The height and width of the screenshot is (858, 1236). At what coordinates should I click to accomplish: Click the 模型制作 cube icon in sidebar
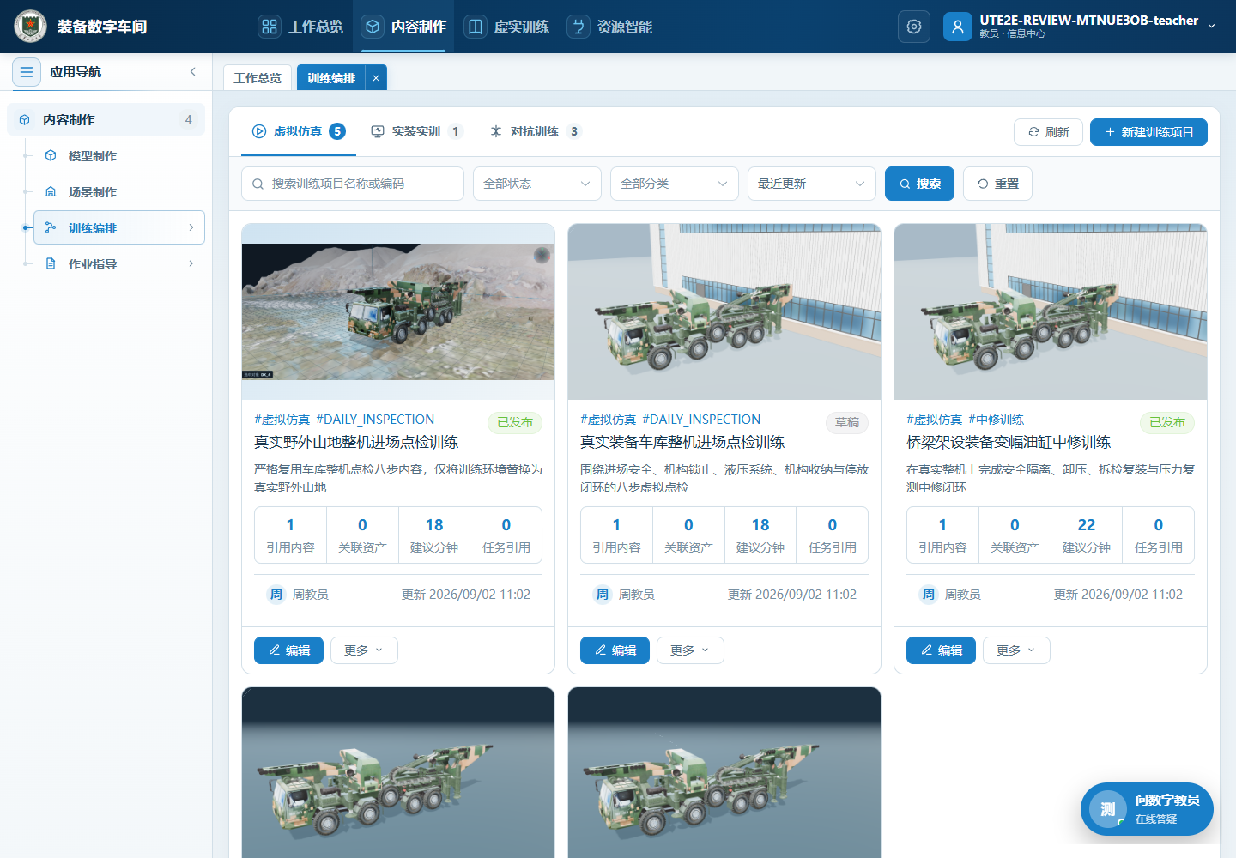(x=51, y=156)
